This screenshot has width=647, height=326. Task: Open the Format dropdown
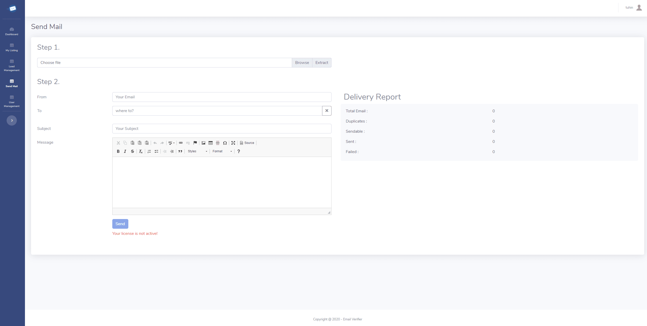[x=222, y=151]
